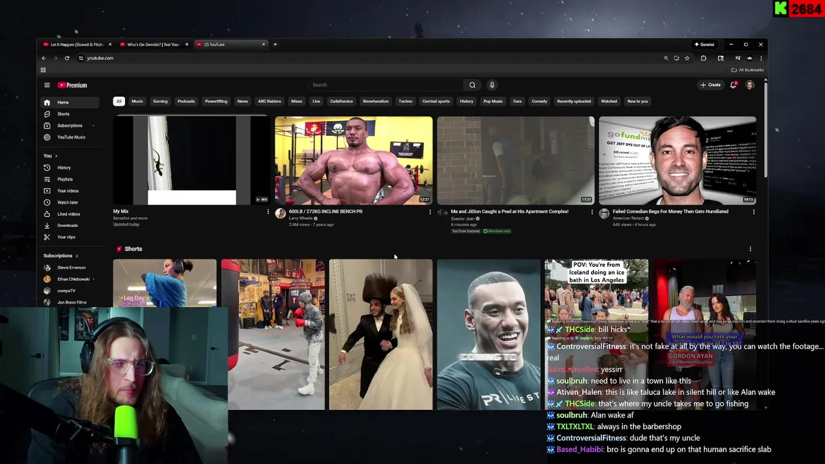The image size is (825, 464).
Task: Open the Gemini button in Chrome
Action: pyautogui.click(x=704, y=44)
